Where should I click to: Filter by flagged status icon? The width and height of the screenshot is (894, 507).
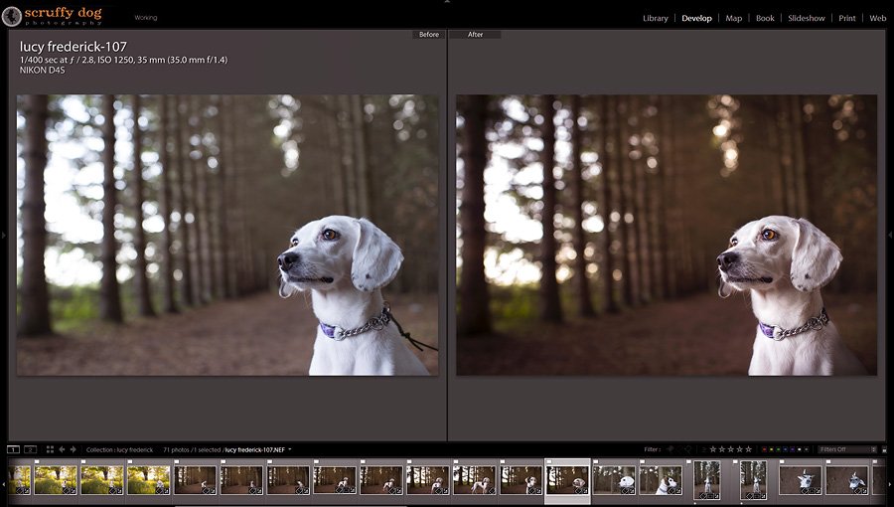coord(670,449)
